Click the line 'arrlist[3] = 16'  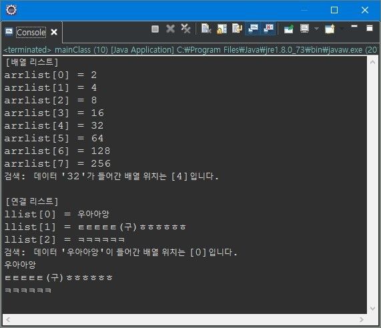[54, 113]
